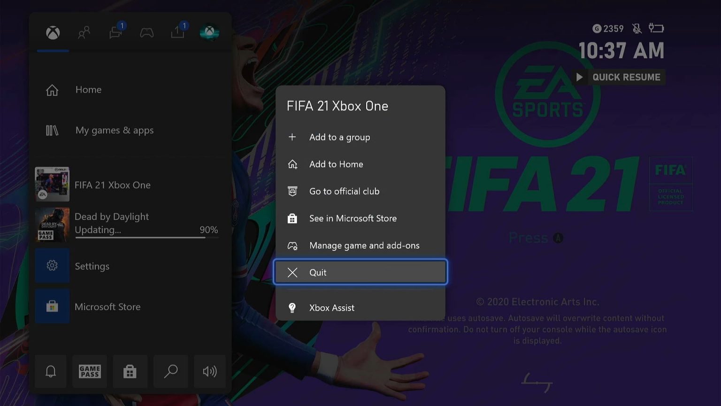Select the FIFA 21 cover thumbnail
721x406 pixels.
point(52,184)
